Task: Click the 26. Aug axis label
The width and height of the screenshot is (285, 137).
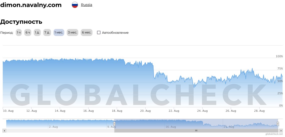Action: tap(231, 111)
